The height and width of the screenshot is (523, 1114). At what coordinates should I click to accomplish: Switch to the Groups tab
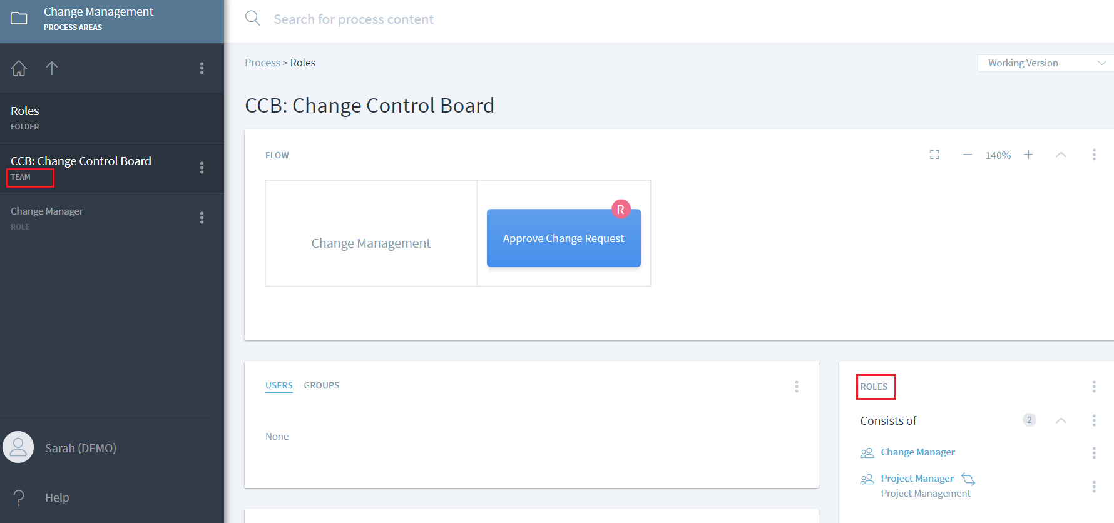(x=322, y=385)
